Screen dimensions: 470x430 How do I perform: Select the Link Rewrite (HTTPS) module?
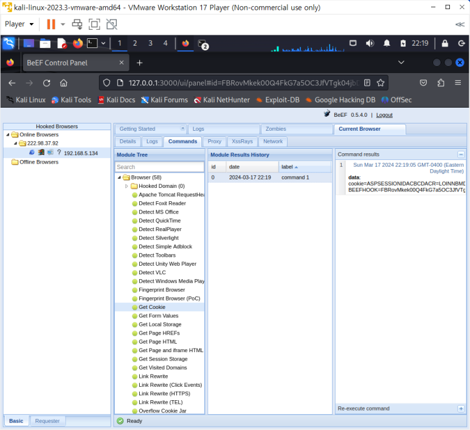[x=164, y=394]
